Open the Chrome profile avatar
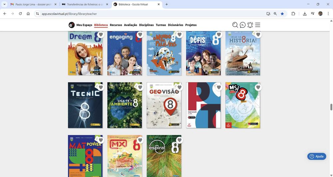 (320, 14)
